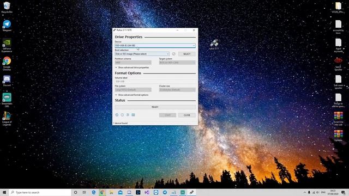Select the 'Aged accounts' desktop file

click(x=338, y=45)
